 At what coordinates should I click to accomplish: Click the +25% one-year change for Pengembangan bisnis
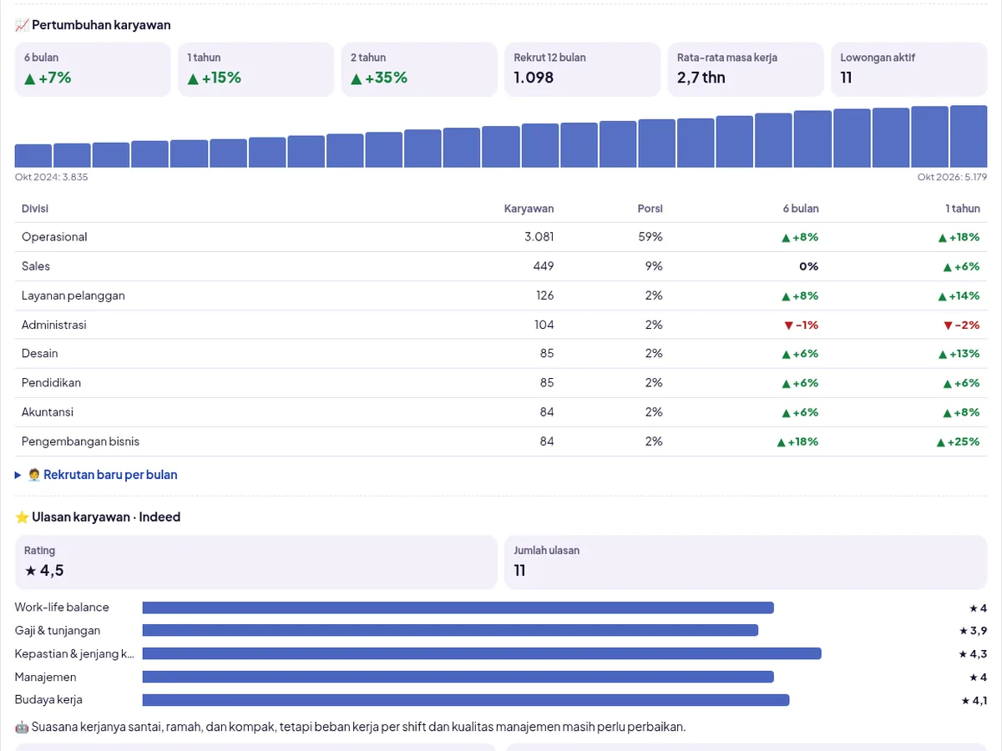click(x=958, y=441)
